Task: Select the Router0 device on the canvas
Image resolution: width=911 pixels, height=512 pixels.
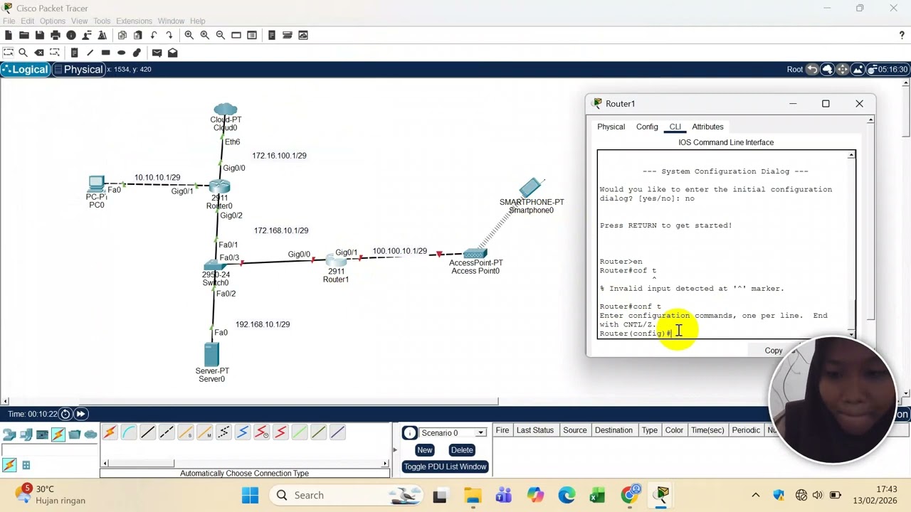Action: tap(219, 188)
